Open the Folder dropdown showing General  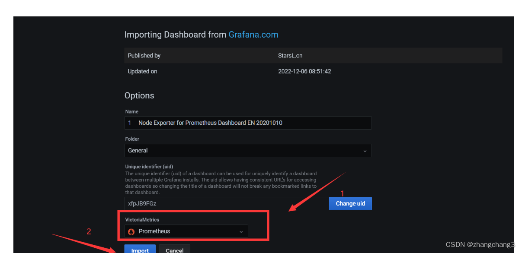(248, 150)
